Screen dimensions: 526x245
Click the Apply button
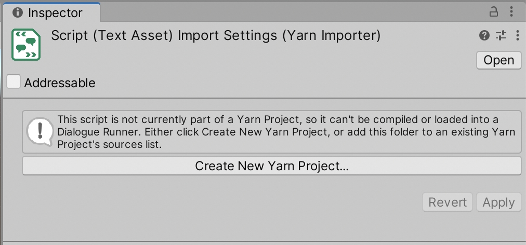tap(498, 202)
